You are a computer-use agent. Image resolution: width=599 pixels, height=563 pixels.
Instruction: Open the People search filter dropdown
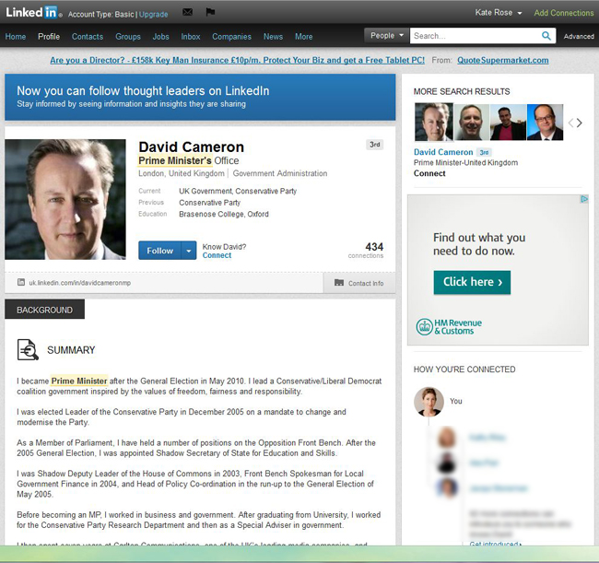click(387, 36)
